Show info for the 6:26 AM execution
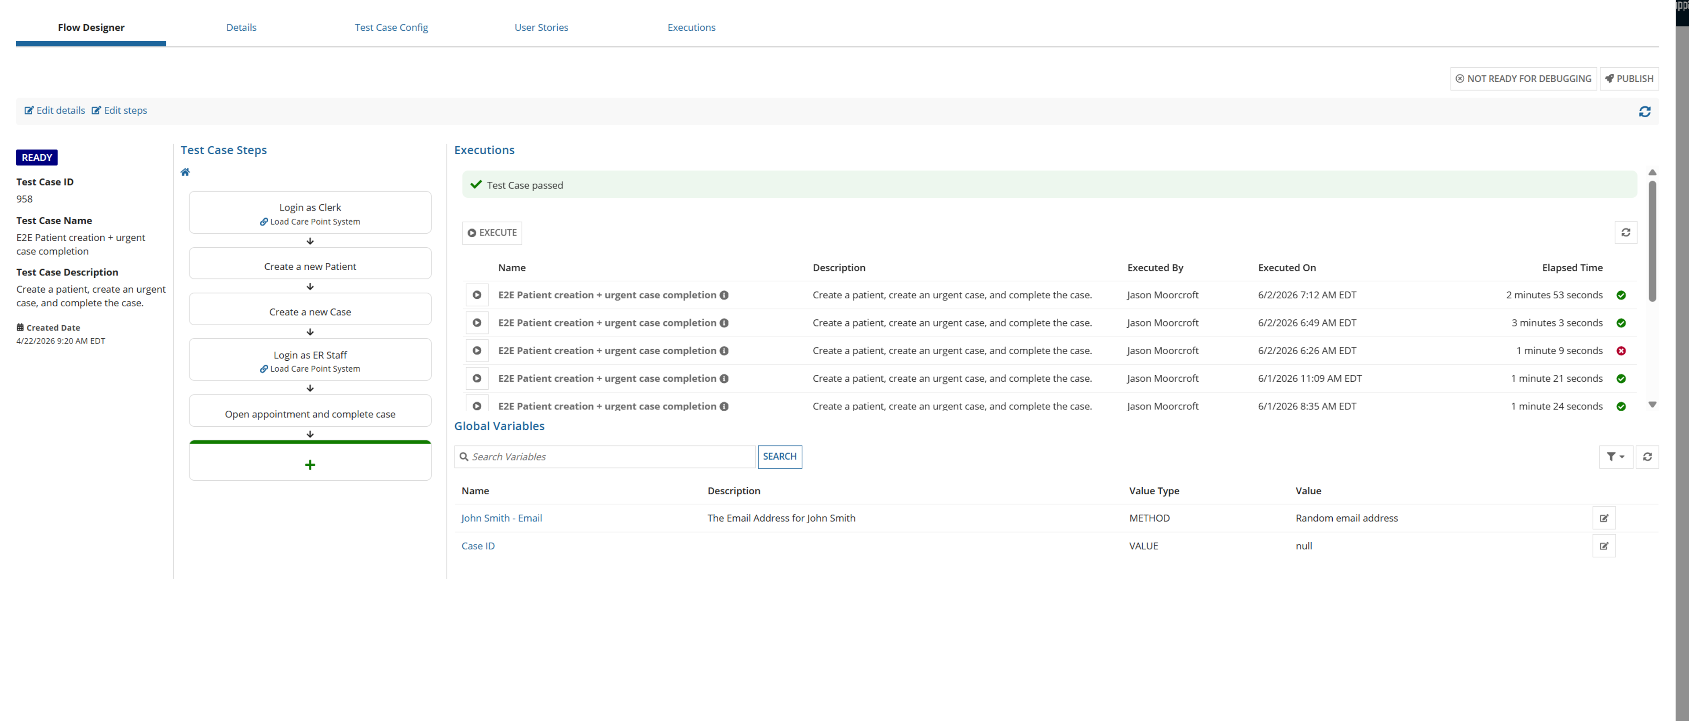This screenshot has height=721, width=1689. click(724, 350)
